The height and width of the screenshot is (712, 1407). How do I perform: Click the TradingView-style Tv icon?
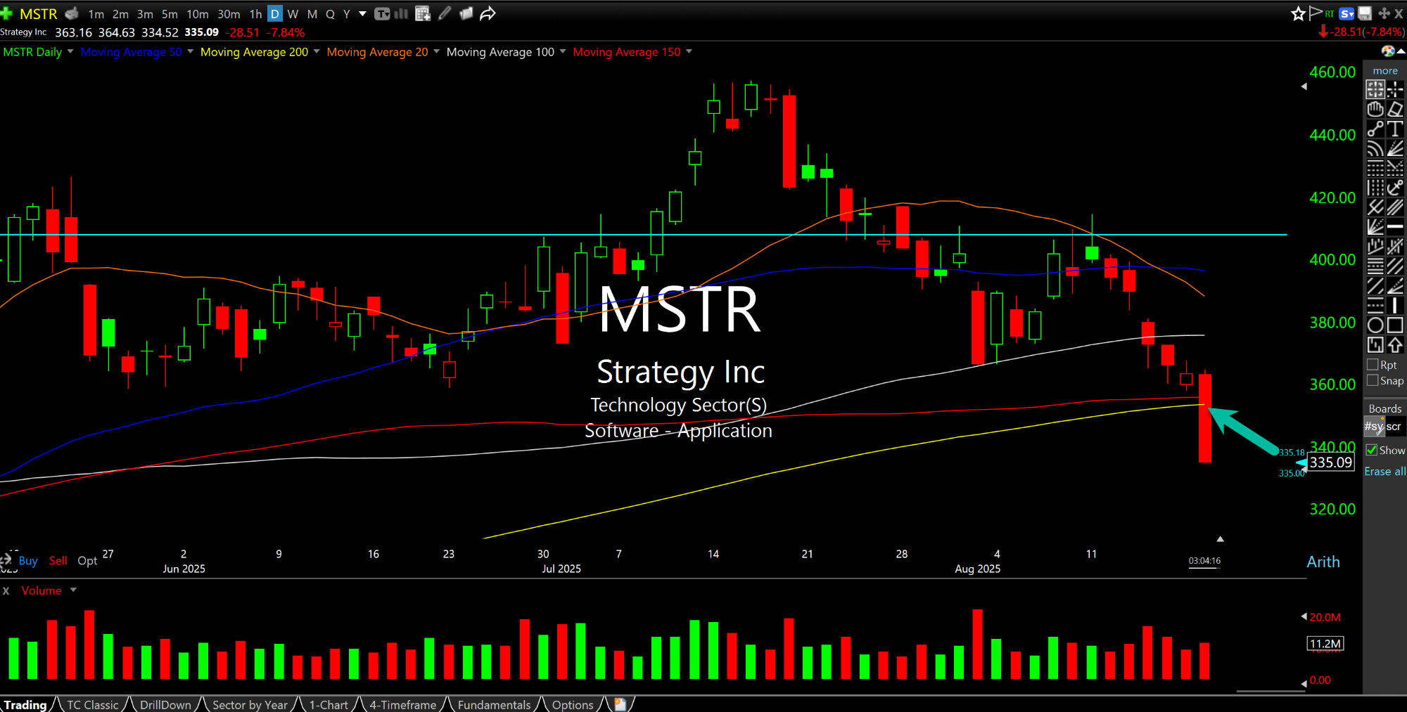pyautogui.click(x=382, y=14)
